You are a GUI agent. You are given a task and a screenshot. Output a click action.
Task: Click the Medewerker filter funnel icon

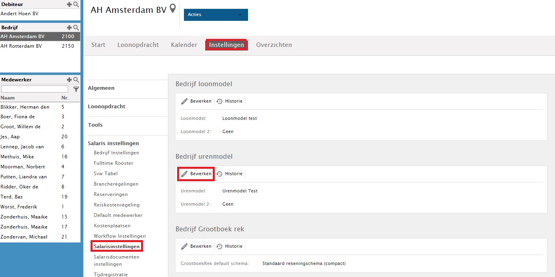(x=76, y=89)
